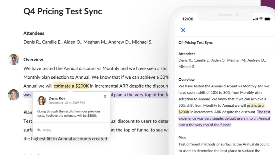Open Denis Roy's avatar in comment popup
Screen dimensions: 275x155
point(42,100)
